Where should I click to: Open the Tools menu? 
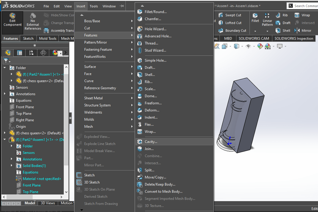point(94,6)
